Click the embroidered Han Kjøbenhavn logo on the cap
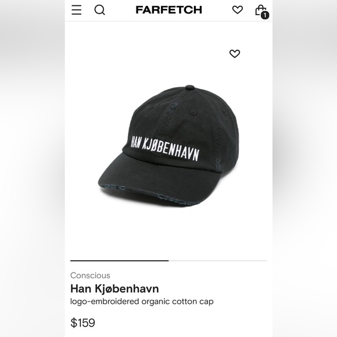 (x=165, y=148)
